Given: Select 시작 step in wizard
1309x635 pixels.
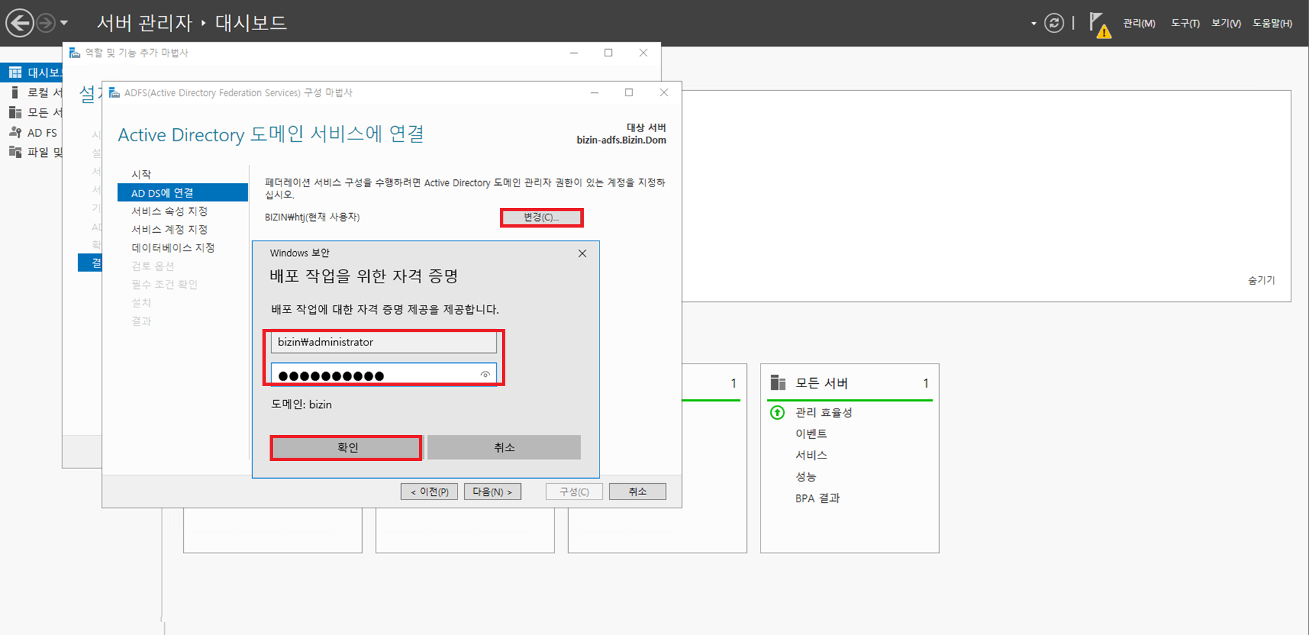Looking at the screenshot, I should (141, 175).
